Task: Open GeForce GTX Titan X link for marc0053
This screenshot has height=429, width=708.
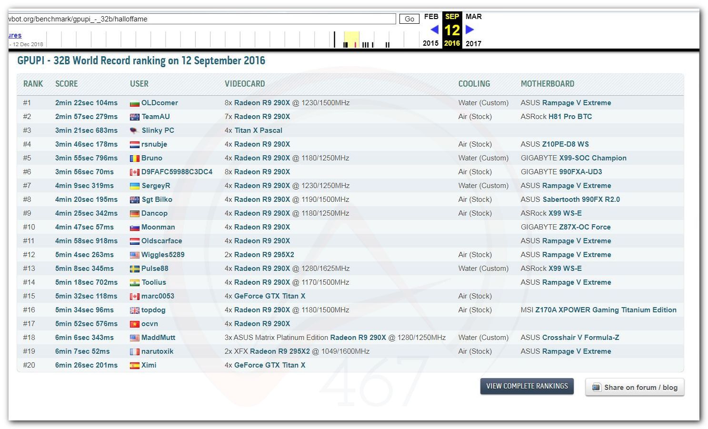Action: pos(270,296)
